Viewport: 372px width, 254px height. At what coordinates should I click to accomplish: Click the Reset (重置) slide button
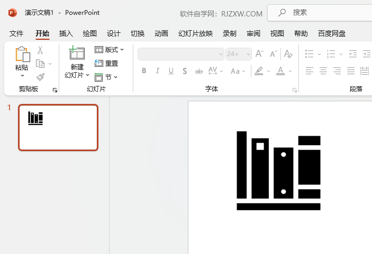click(x=106, y=63)
